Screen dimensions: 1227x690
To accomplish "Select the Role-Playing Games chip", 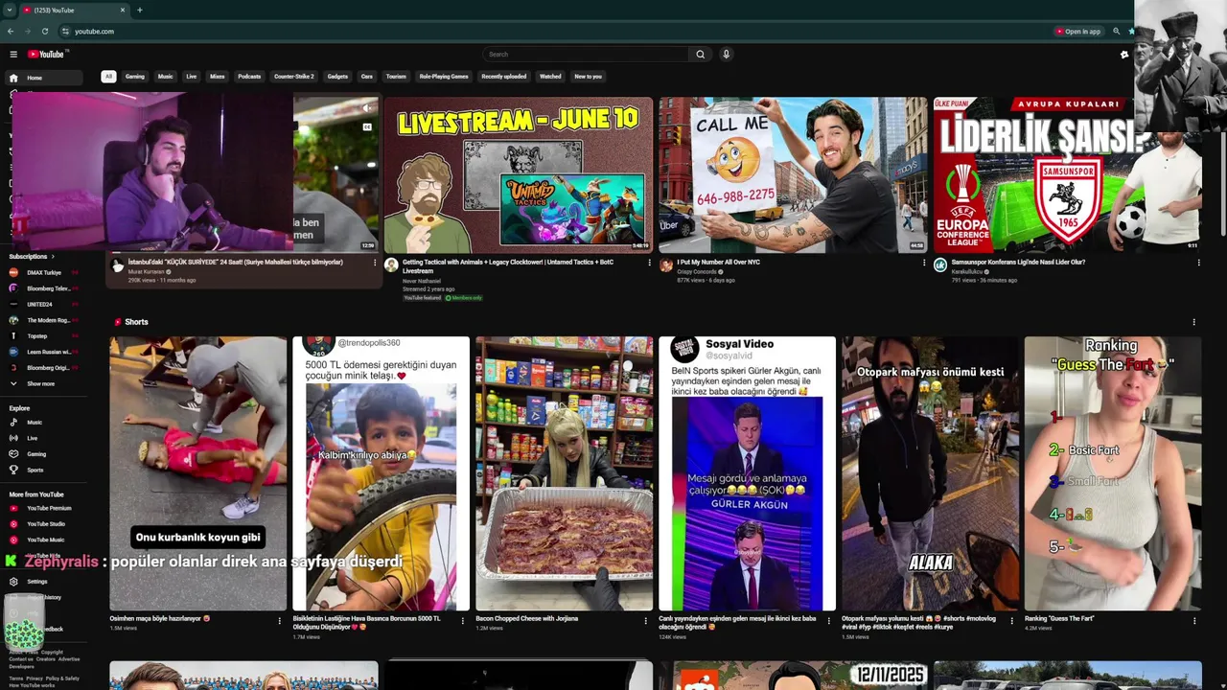I will (444, 77).
